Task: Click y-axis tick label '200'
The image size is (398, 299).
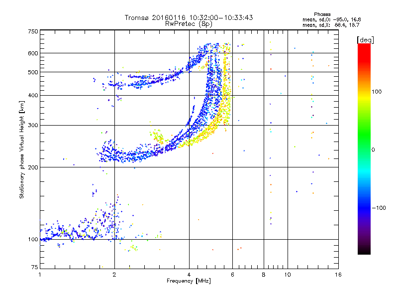Action: point(33,167)
